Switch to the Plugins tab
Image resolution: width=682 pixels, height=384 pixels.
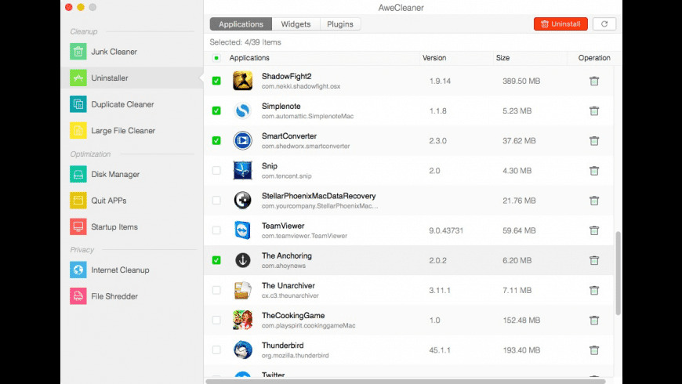(340, 24)
